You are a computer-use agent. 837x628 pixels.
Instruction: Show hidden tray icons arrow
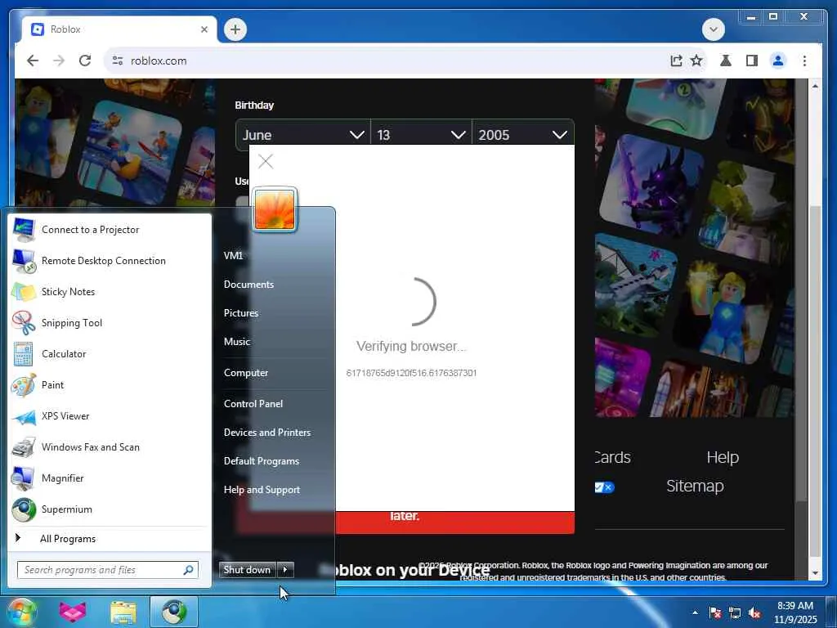695,612
